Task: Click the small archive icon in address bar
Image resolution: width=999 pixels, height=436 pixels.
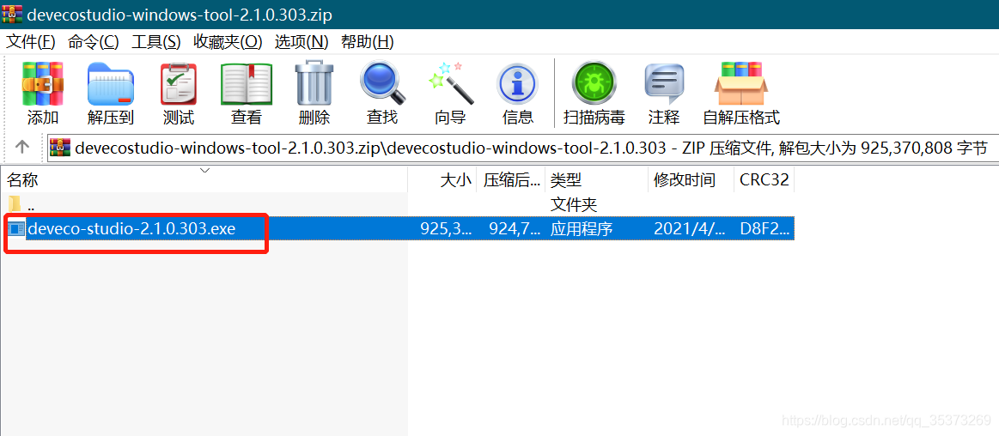Action: coord(60,148)
